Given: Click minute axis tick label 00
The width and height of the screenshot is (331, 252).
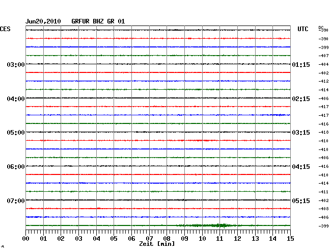Looking at the screenshot, I should [26, 239].
